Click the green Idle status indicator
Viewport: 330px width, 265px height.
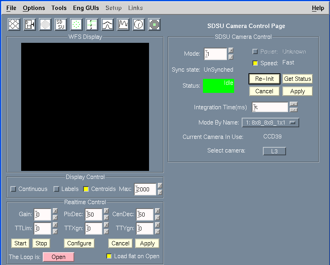(x=218, y=86)
